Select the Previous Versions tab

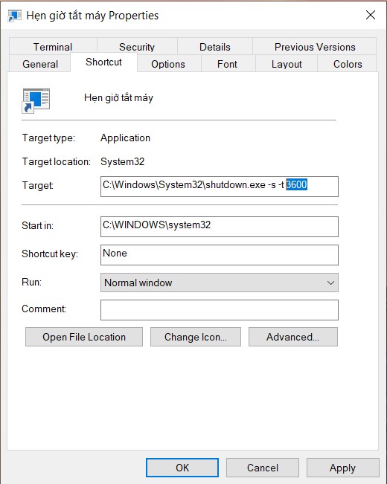(315, 47)
